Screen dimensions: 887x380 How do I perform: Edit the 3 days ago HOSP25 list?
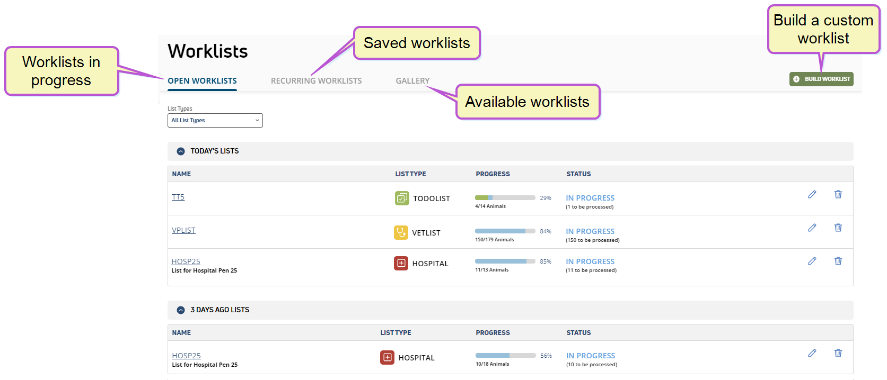(x=812, y=353)
